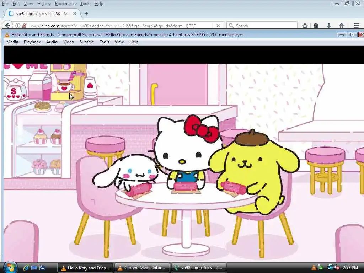The image size is (364, 273).
Task: Open a new Firefox tab with plus
Action: click(x=86, y=14)
